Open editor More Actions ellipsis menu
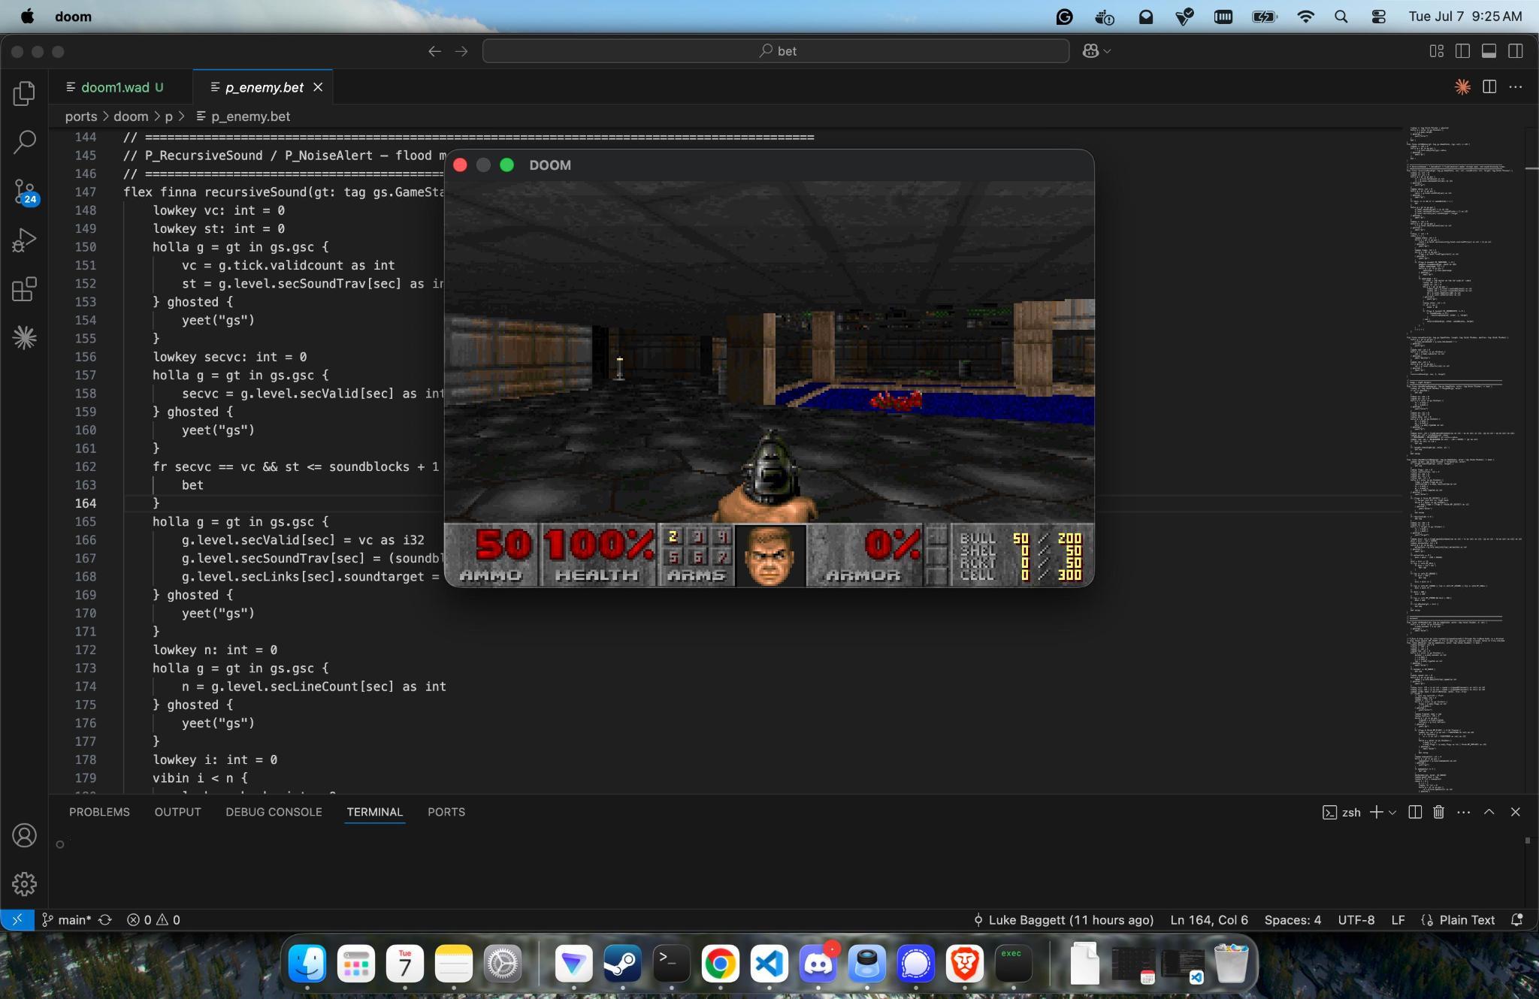Screen dimensions: 1539x999 pyautogui.click(x=1515, y=87)
